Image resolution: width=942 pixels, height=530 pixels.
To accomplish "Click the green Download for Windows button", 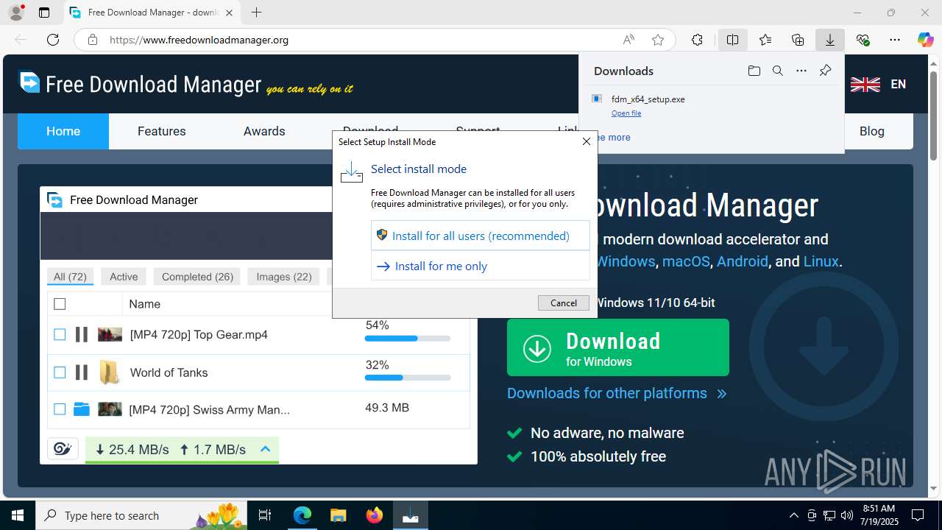I will (618, 347).
